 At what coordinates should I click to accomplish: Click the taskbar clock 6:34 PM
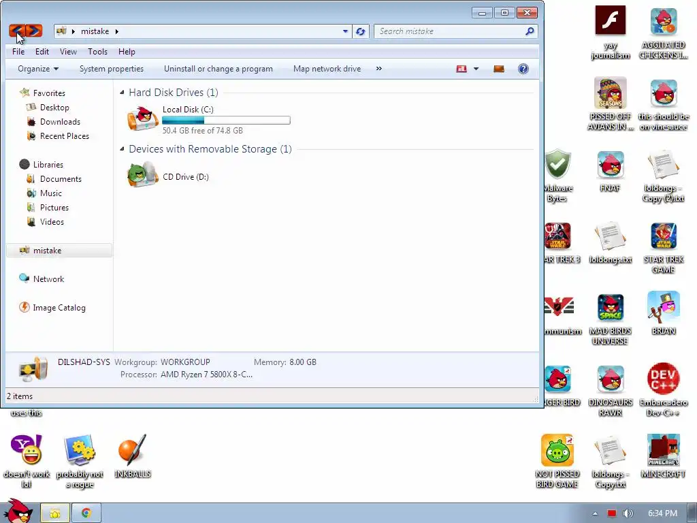point(662,513)
